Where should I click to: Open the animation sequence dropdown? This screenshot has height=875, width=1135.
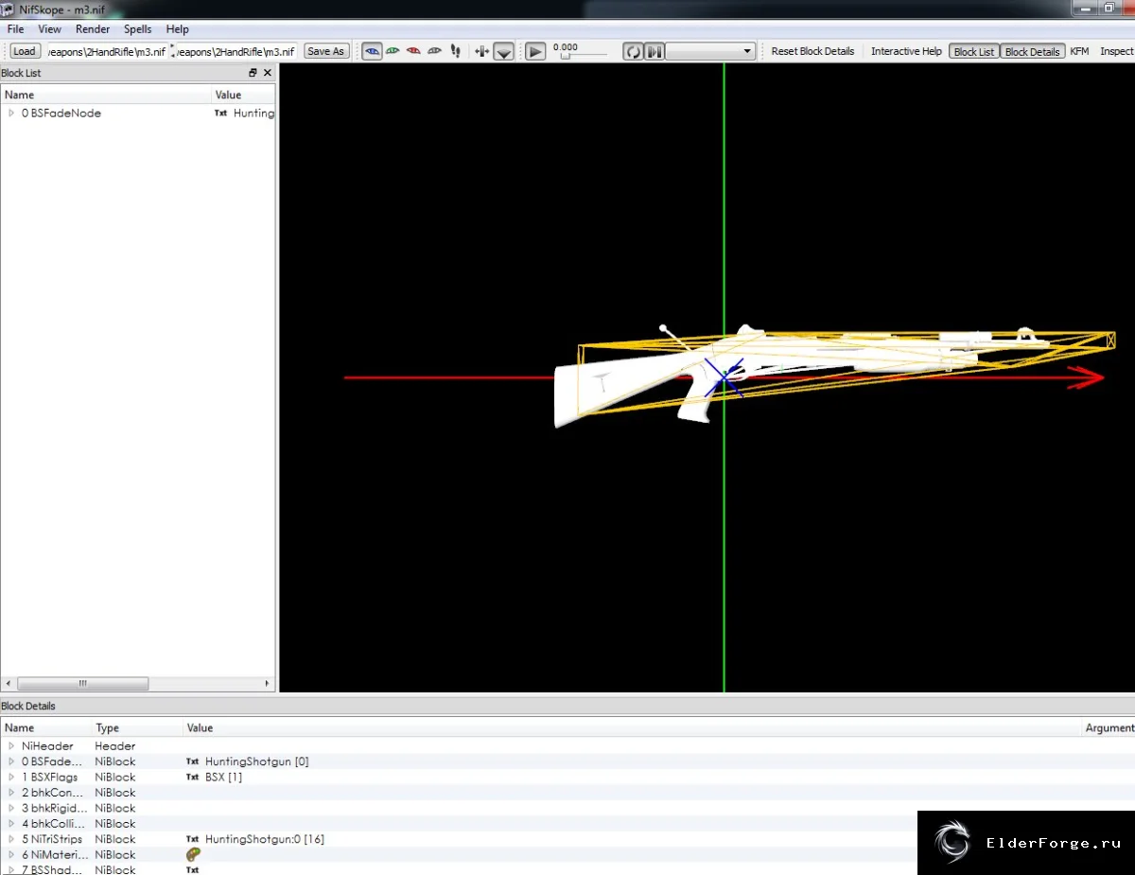[x=710, y=51]
